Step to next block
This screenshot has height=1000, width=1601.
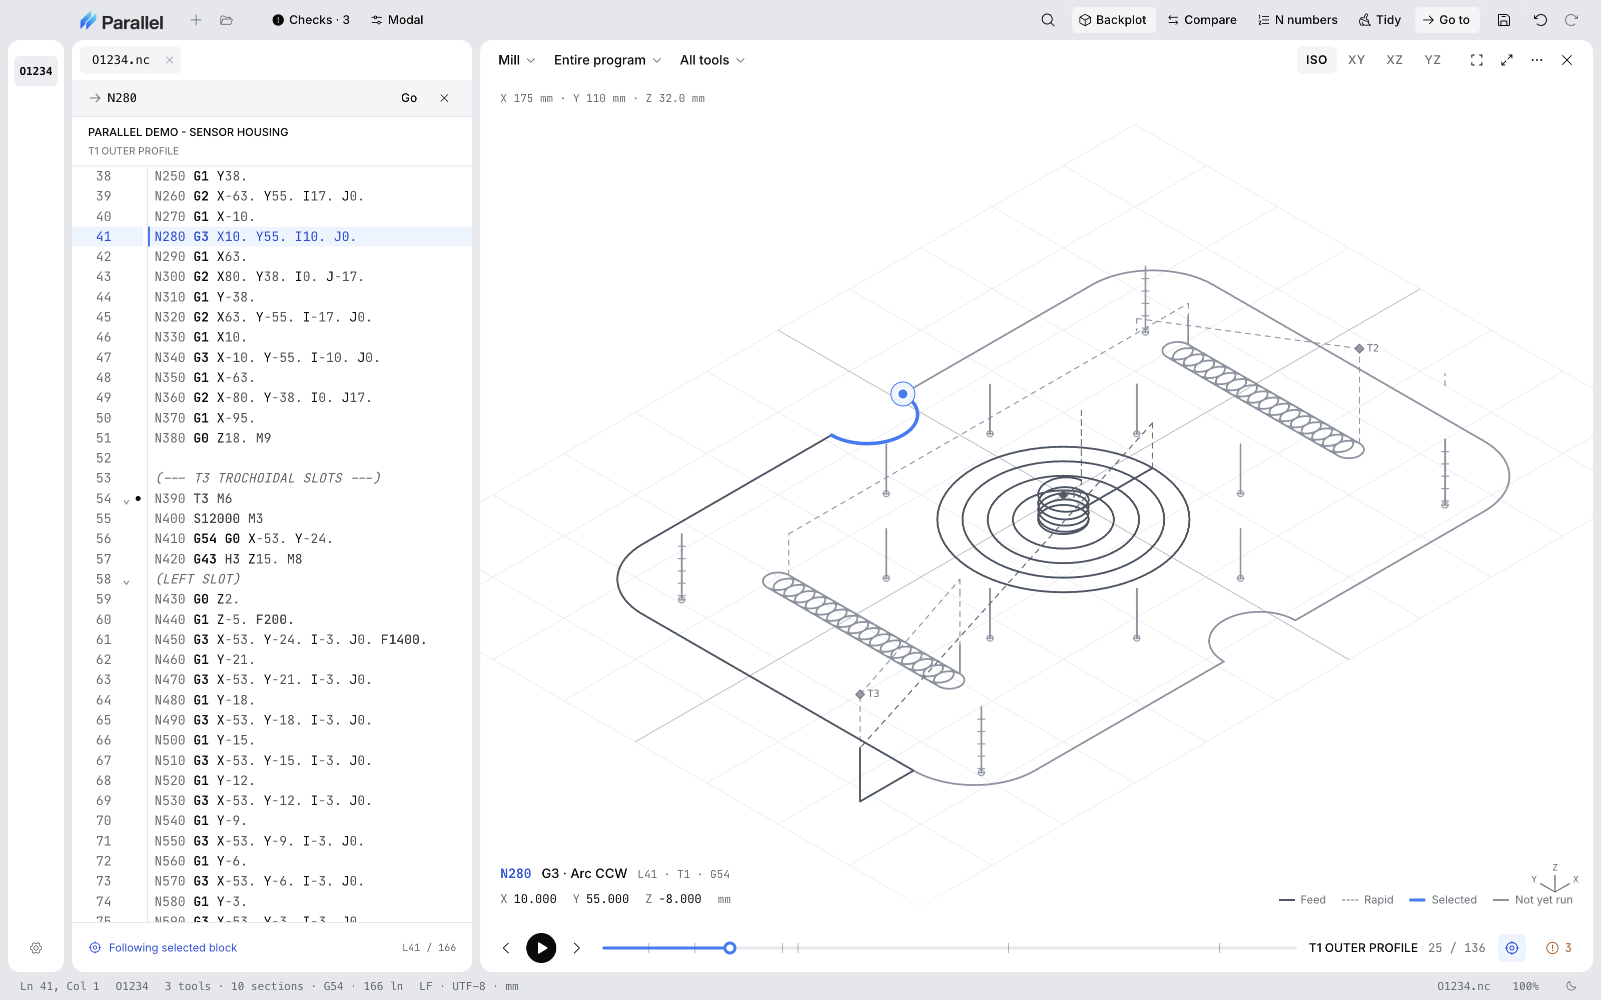click(x=576, y=948)
